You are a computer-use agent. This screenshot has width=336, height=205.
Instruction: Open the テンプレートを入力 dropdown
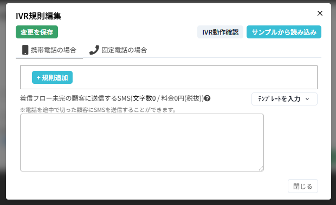[x=285, y=99]
